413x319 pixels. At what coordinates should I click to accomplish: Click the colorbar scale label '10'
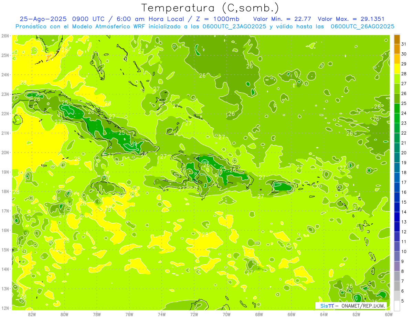pos(404,252)
